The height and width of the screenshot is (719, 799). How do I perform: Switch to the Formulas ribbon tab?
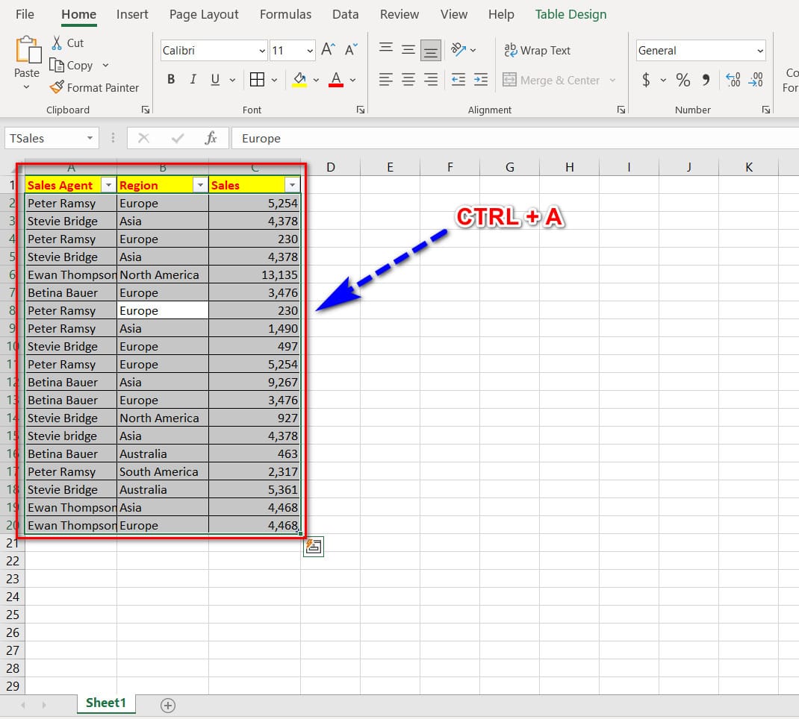pos(285,14)
